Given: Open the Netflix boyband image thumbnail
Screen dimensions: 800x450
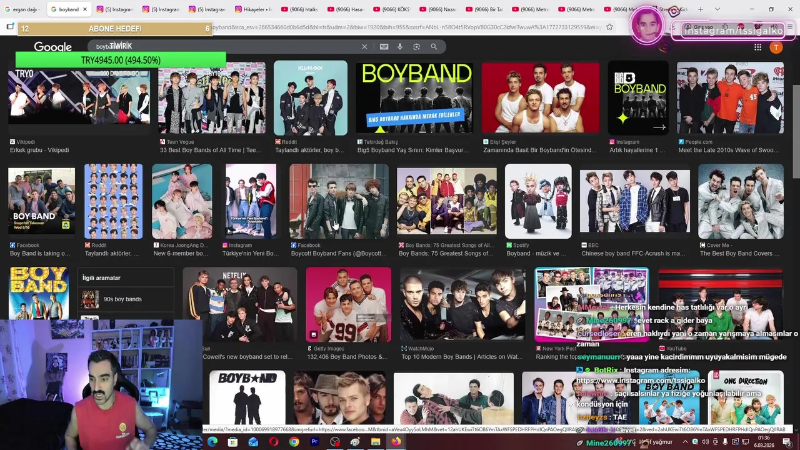Looking at the screenshot, I should click(239, 304).
